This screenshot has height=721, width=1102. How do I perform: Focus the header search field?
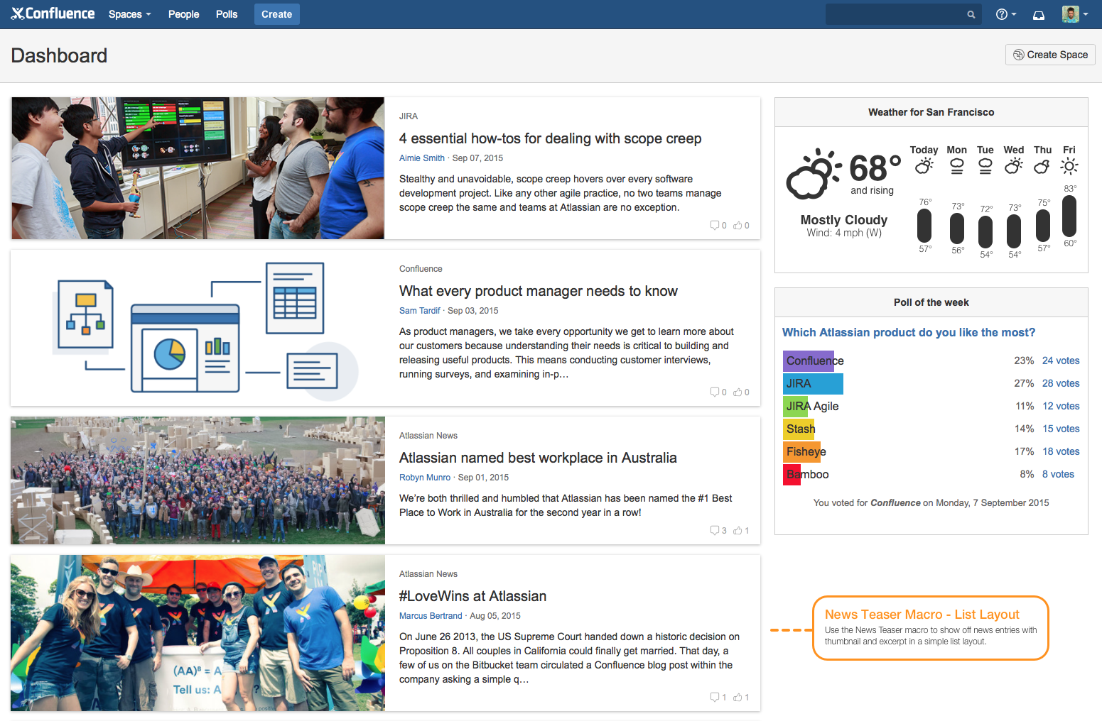[x=904, y=14]
